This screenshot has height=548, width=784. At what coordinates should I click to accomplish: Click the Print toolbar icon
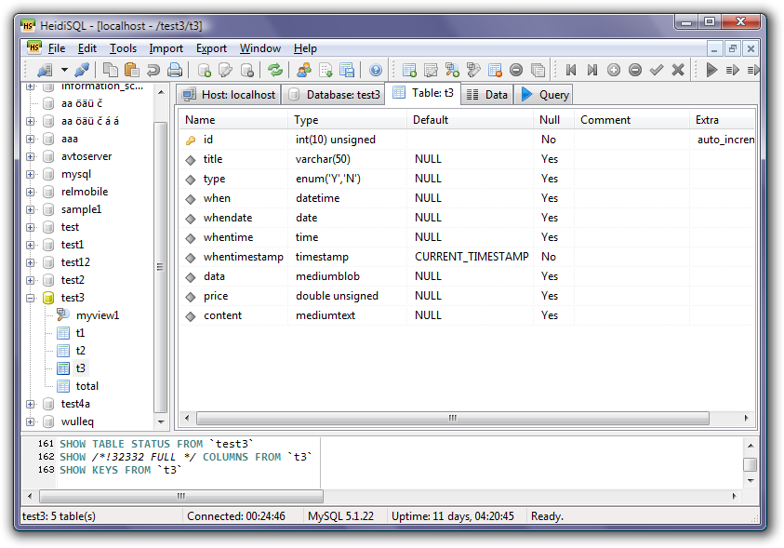coord(174,70)
